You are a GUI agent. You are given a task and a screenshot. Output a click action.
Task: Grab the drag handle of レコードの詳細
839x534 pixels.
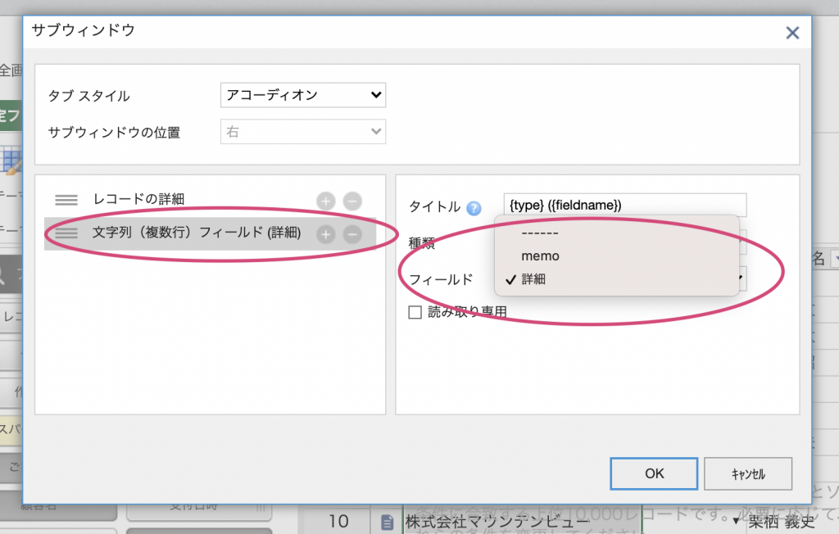(x=66, y=200)
